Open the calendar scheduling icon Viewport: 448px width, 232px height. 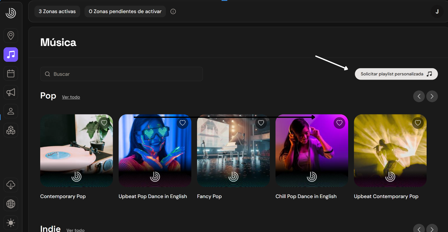(11, 74)
